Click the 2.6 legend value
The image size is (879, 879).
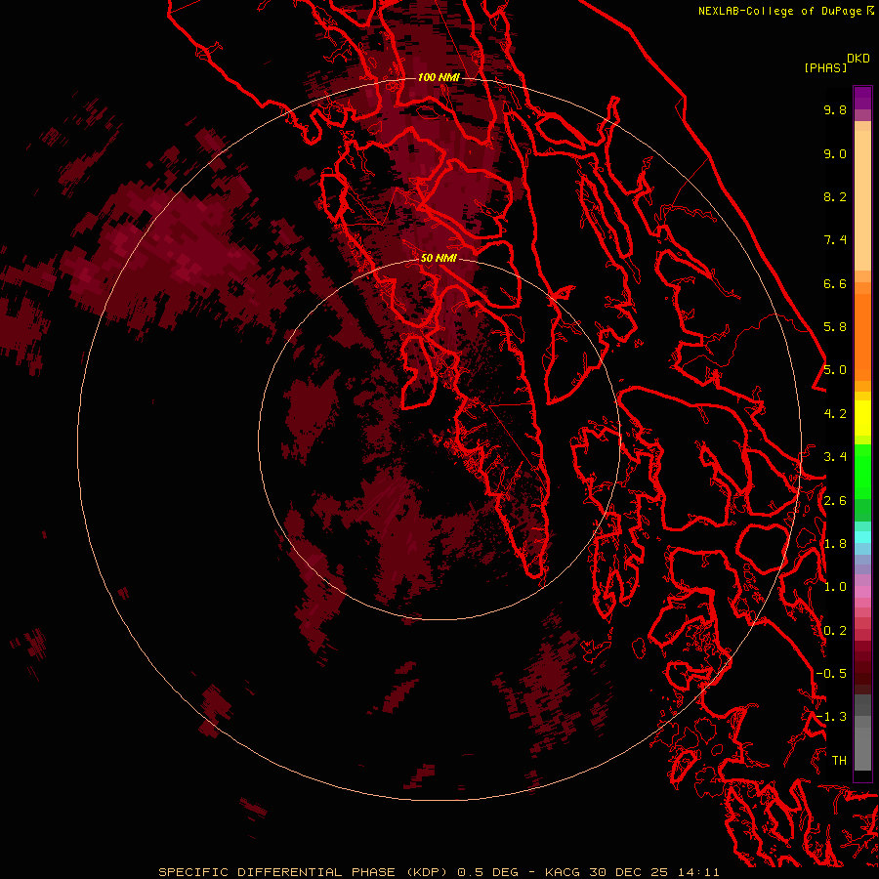pos(835,501)
